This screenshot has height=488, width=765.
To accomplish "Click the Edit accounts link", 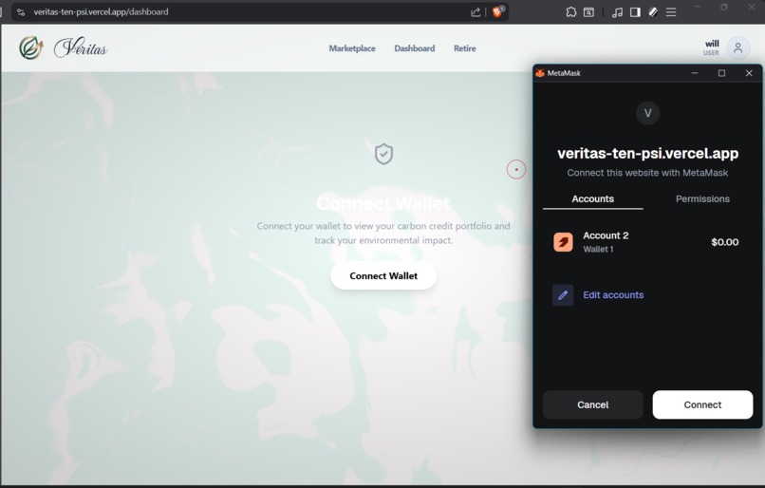I will click(613, 294).
